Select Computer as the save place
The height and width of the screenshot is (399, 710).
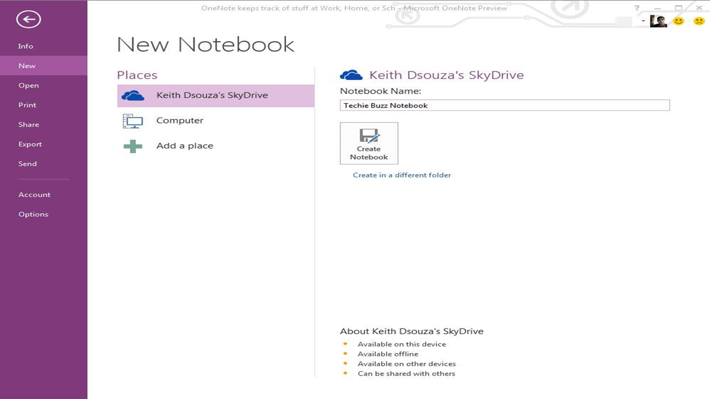click(x=216, y=121)
